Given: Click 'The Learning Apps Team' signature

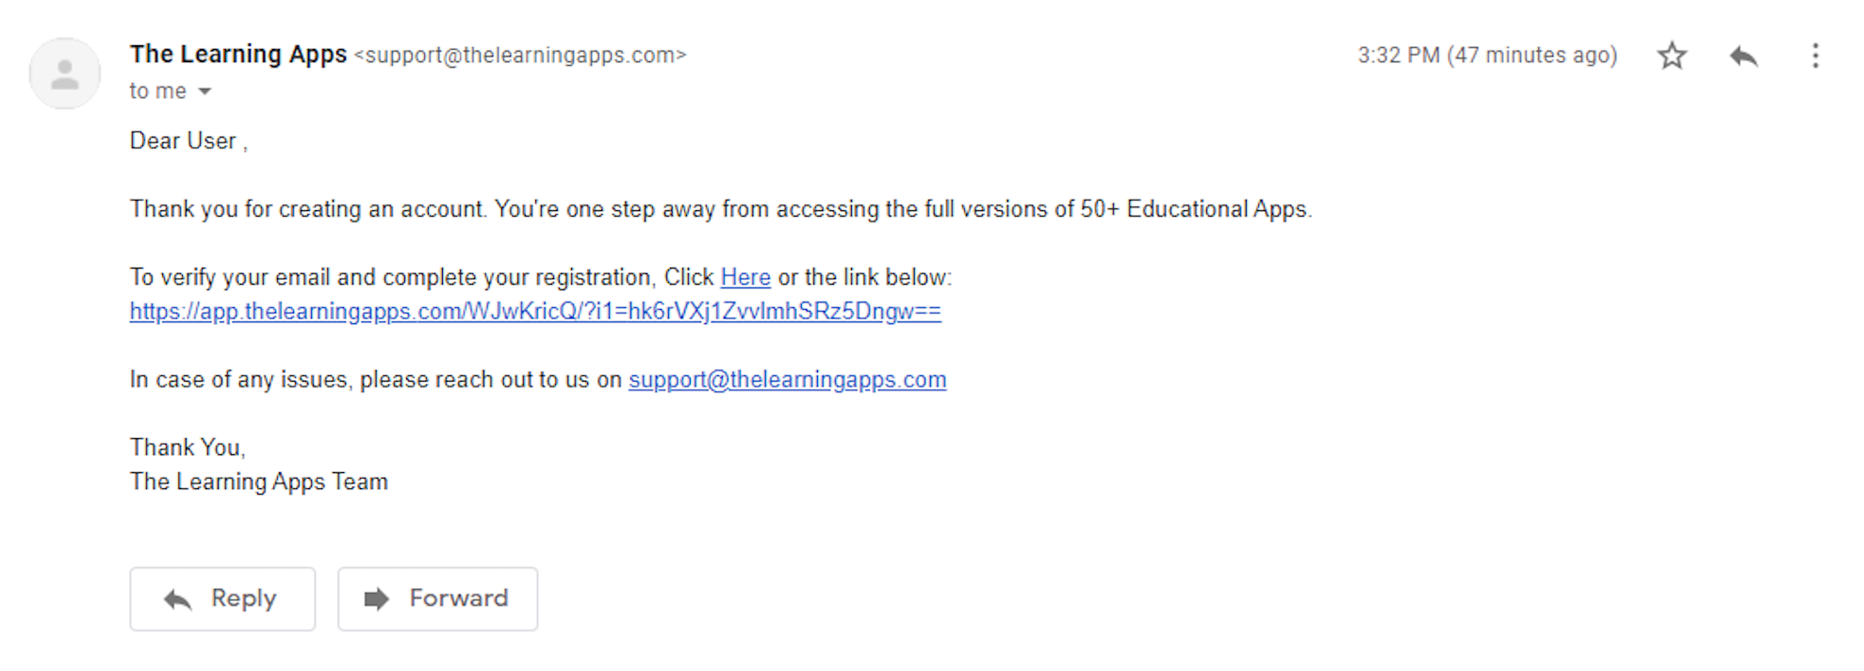Looking at the screenshot, I should [258, 482].
